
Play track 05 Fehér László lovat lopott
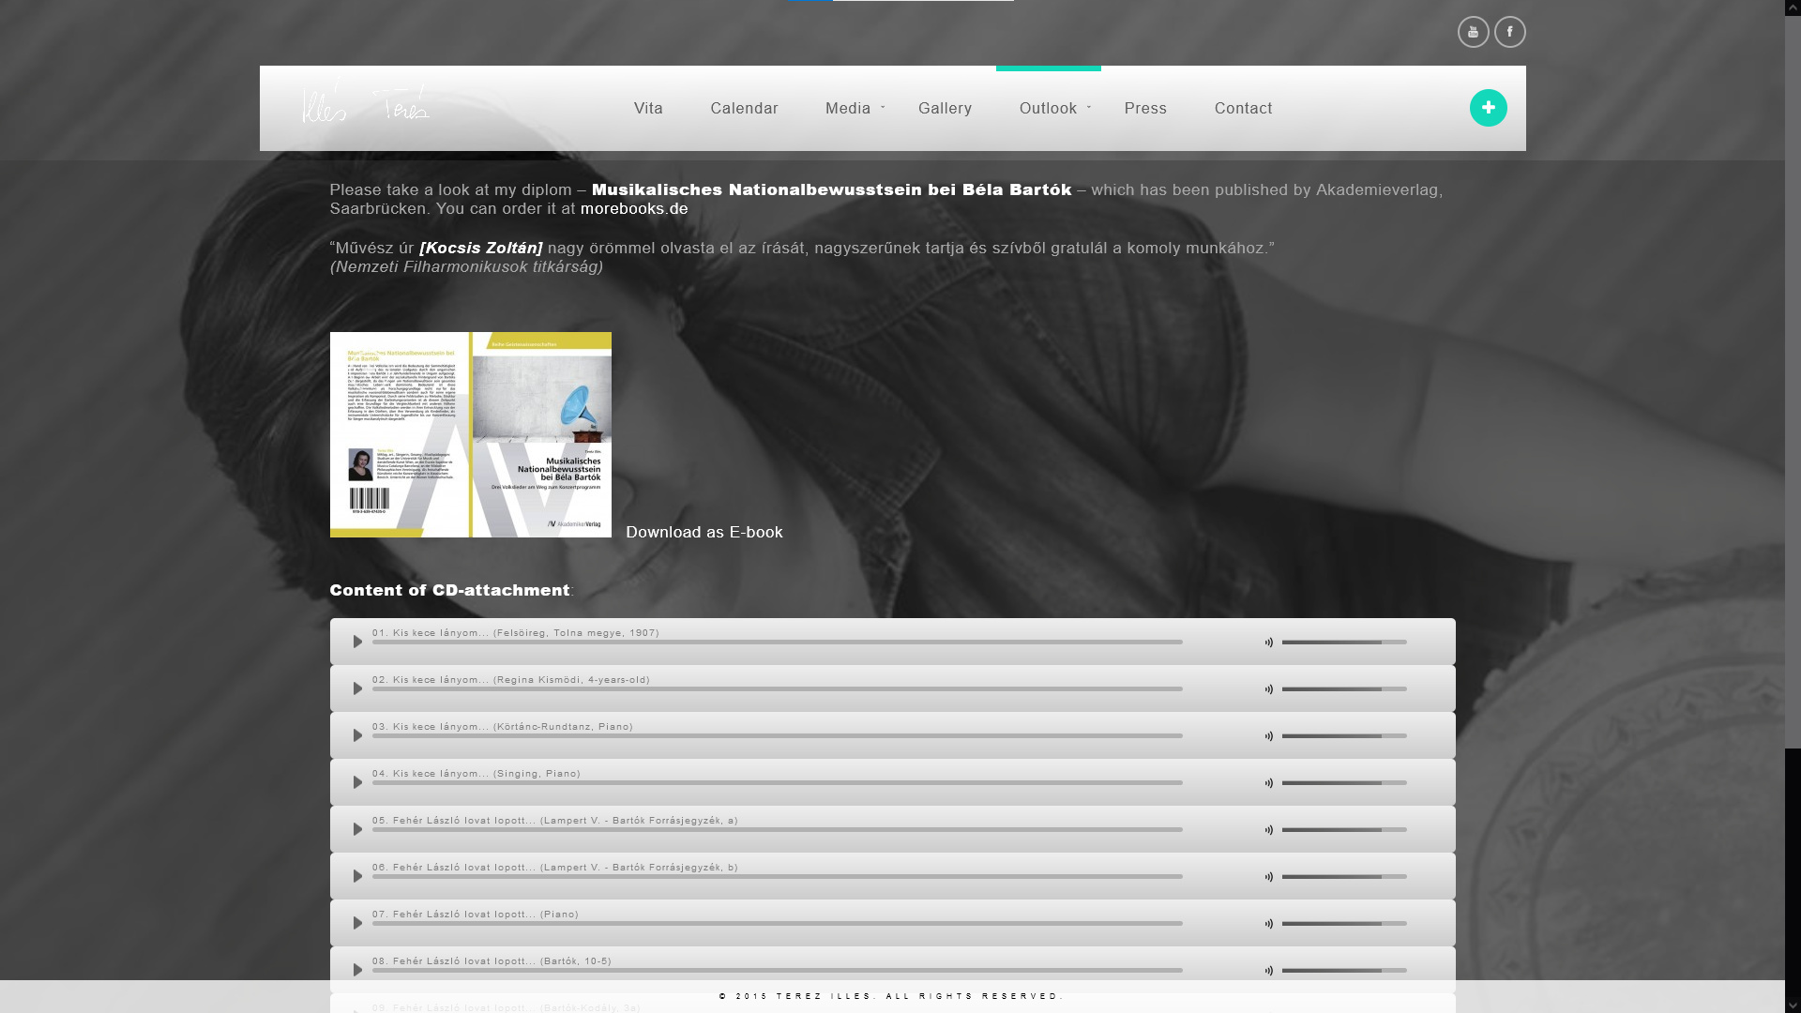tap(357, 829)
